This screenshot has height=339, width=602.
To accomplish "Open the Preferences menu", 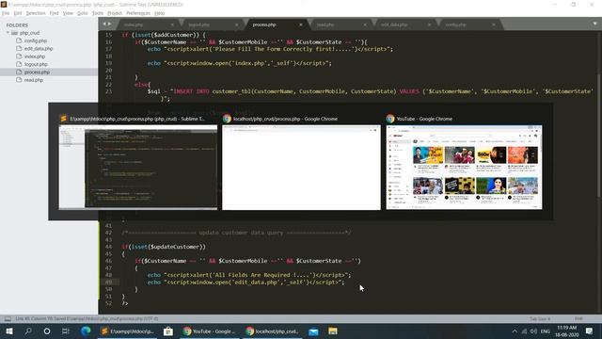I will coord(138,13).
